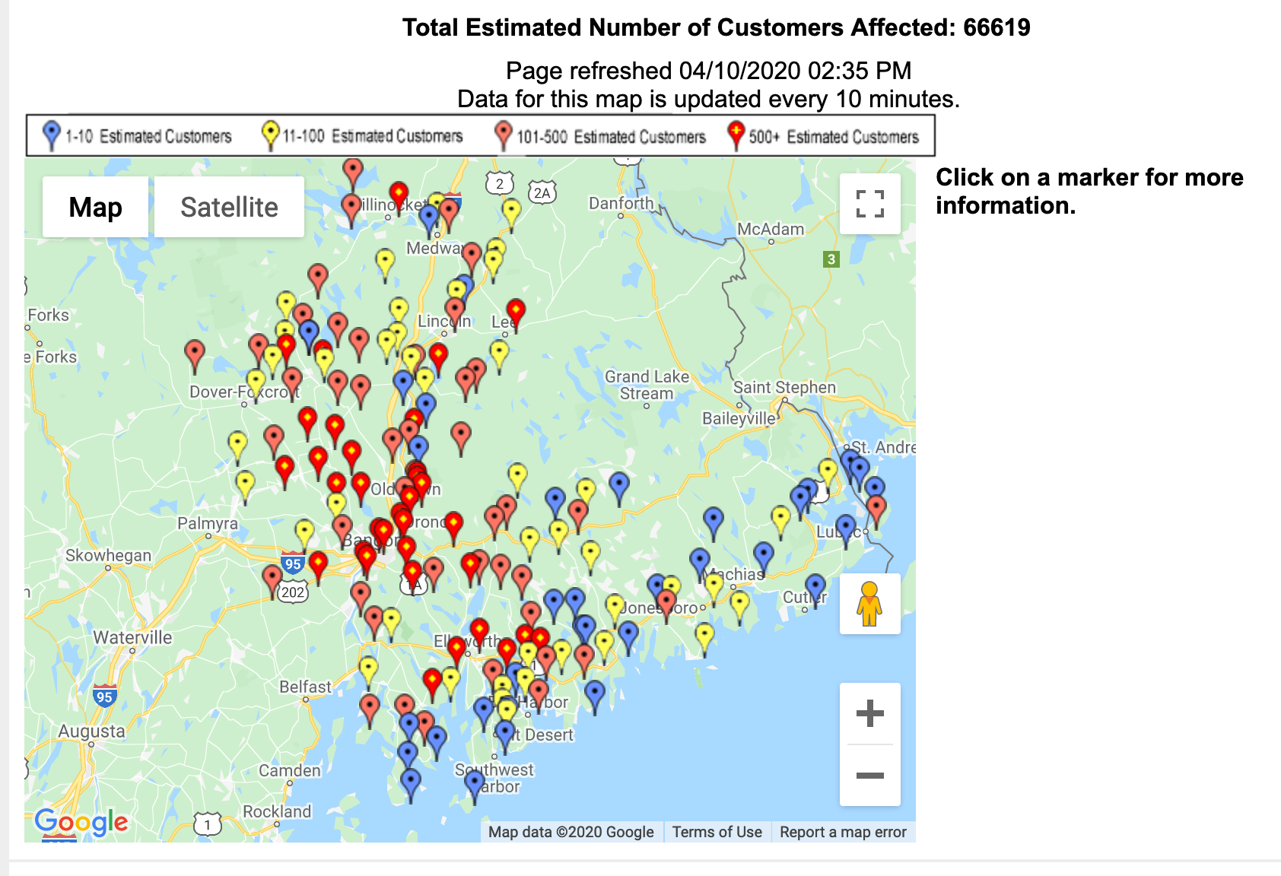1281x876 pixels.
Task: Click the Google logo on the map
Action: (81, 822)
